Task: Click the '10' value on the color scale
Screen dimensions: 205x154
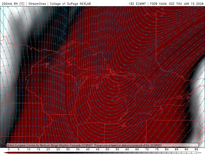Action: pyautogui.click(x=28, y=149)
